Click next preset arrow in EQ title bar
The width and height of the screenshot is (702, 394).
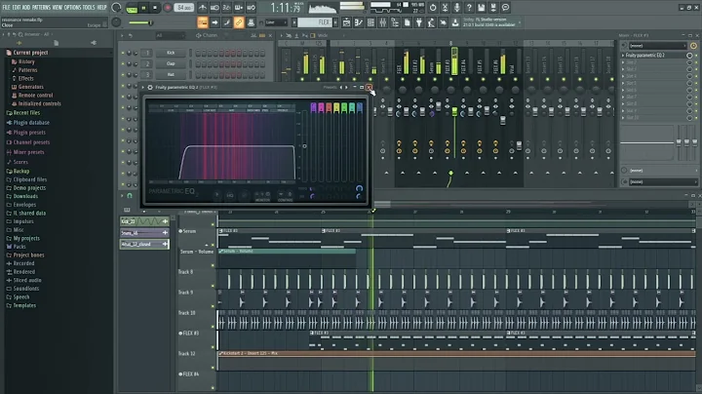pos(346,88)
